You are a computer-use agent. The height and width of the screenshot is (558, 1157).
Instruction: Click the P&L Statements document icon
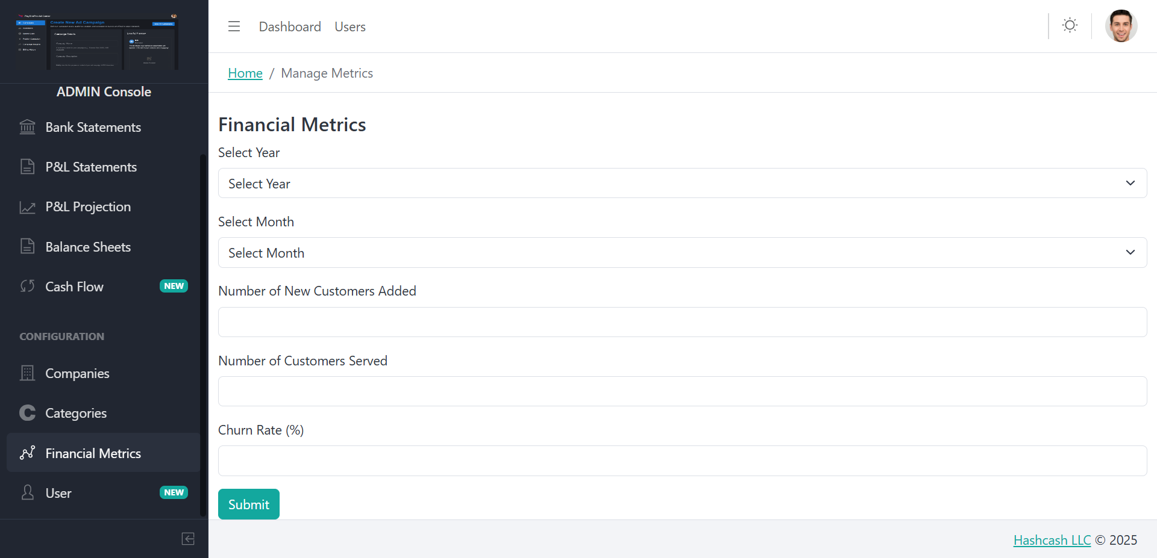(x=27, y=167)
